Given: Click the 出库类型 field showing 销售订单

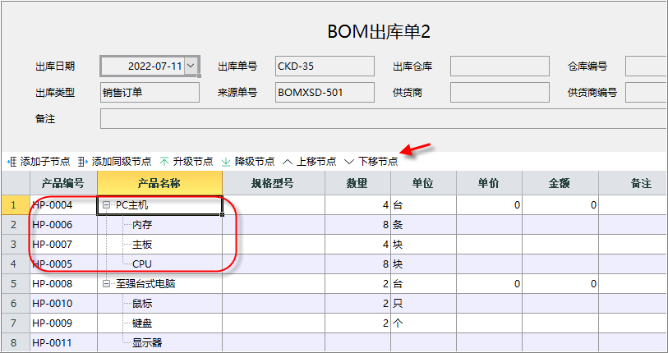Looking at the screenshot, I should pyautogui.click(x=150, y=93).
